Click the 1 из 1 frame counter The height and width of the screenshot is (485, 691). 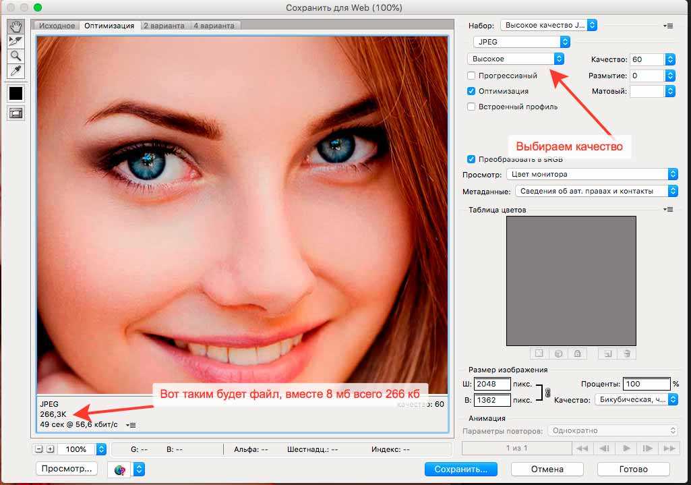516,449
